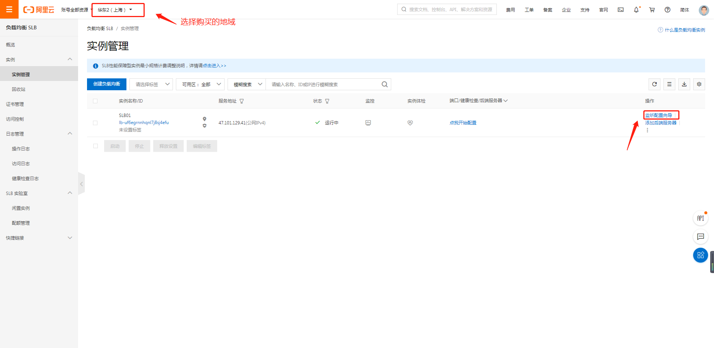Open the API floating button
The image size is (714, 348).
click(701, 218)
